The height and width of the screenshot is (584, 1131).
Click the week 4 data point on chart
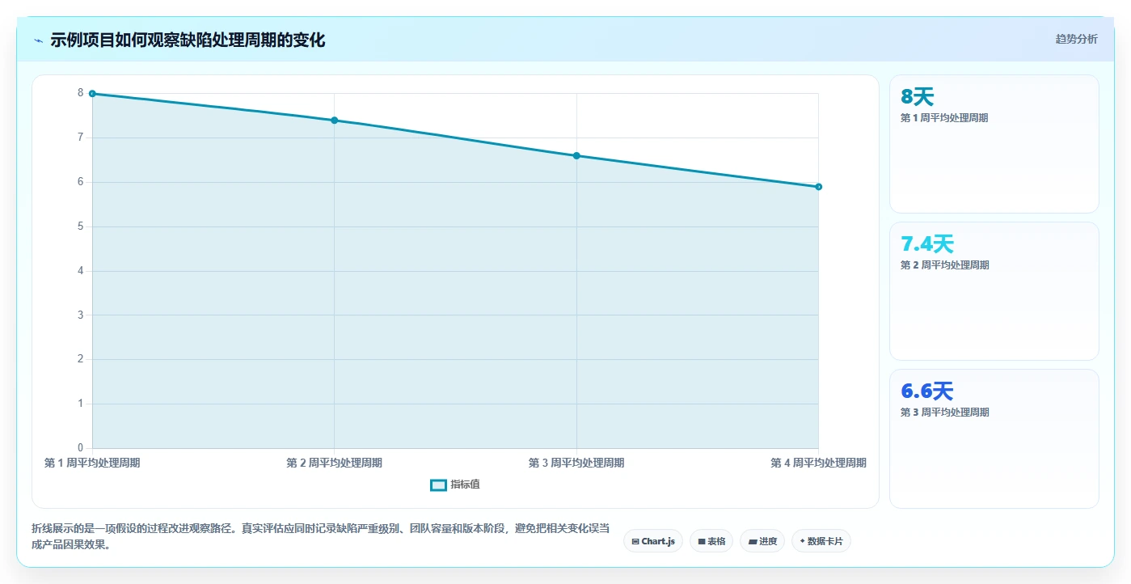coord(818,187)
